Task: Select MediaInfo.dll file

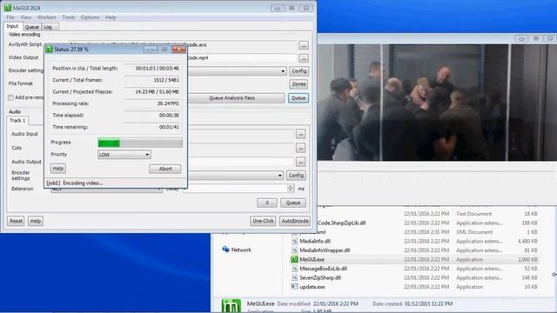Action: point(315,242)
